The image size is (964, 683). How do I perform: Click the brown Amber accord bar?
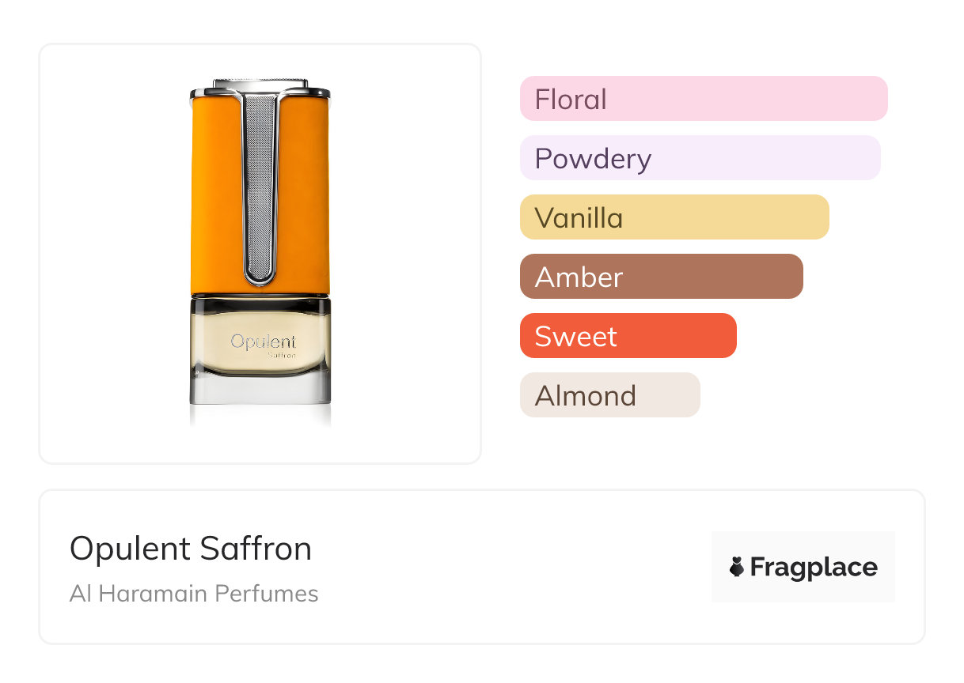click(661, 277)
